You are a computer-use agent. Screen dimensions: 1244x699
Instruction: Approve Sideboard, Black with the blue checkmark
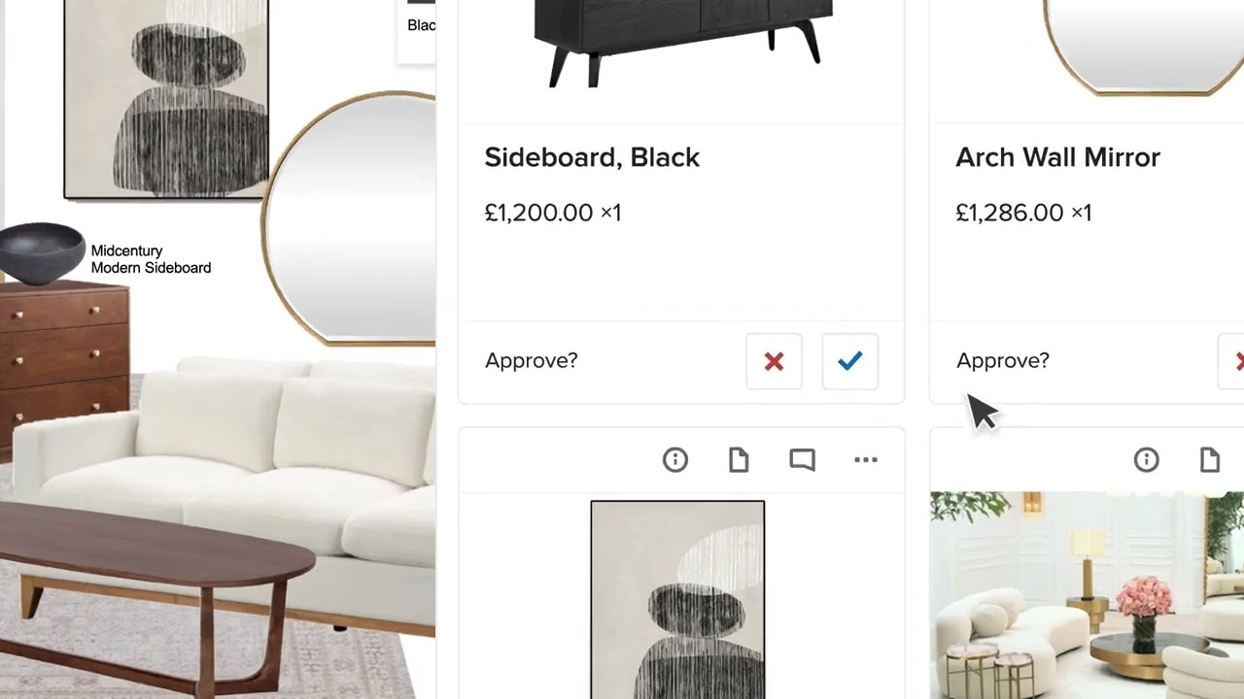point(850,361)
